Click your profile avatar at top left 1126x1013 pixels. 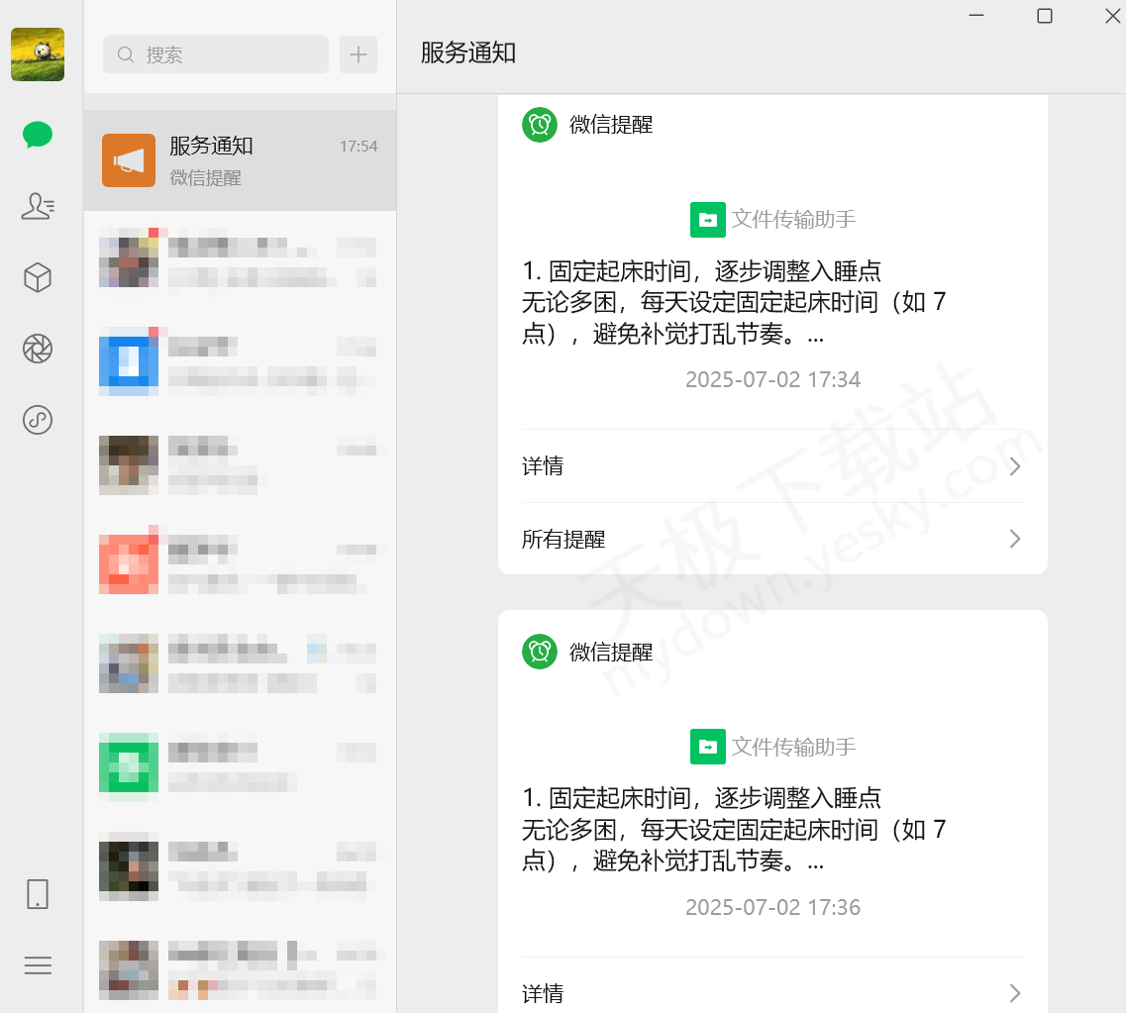(x=37, y=54)
